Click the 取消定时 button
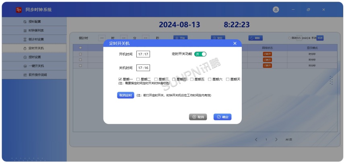 point(126,95)
